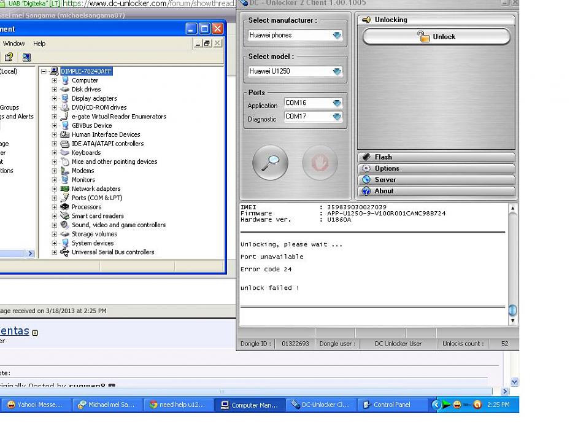This screenshot has height=434, width=578.
Task: Click the Universal Serial Bus controllers icon
Action: tap(65, 252)
